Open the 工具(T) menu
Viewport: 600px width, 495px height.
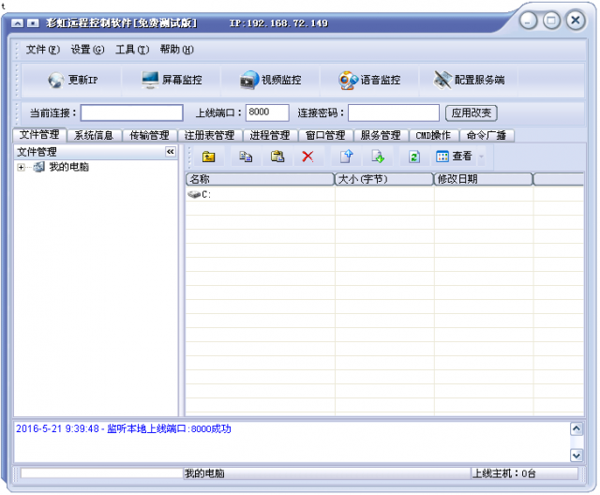point(132,50)
